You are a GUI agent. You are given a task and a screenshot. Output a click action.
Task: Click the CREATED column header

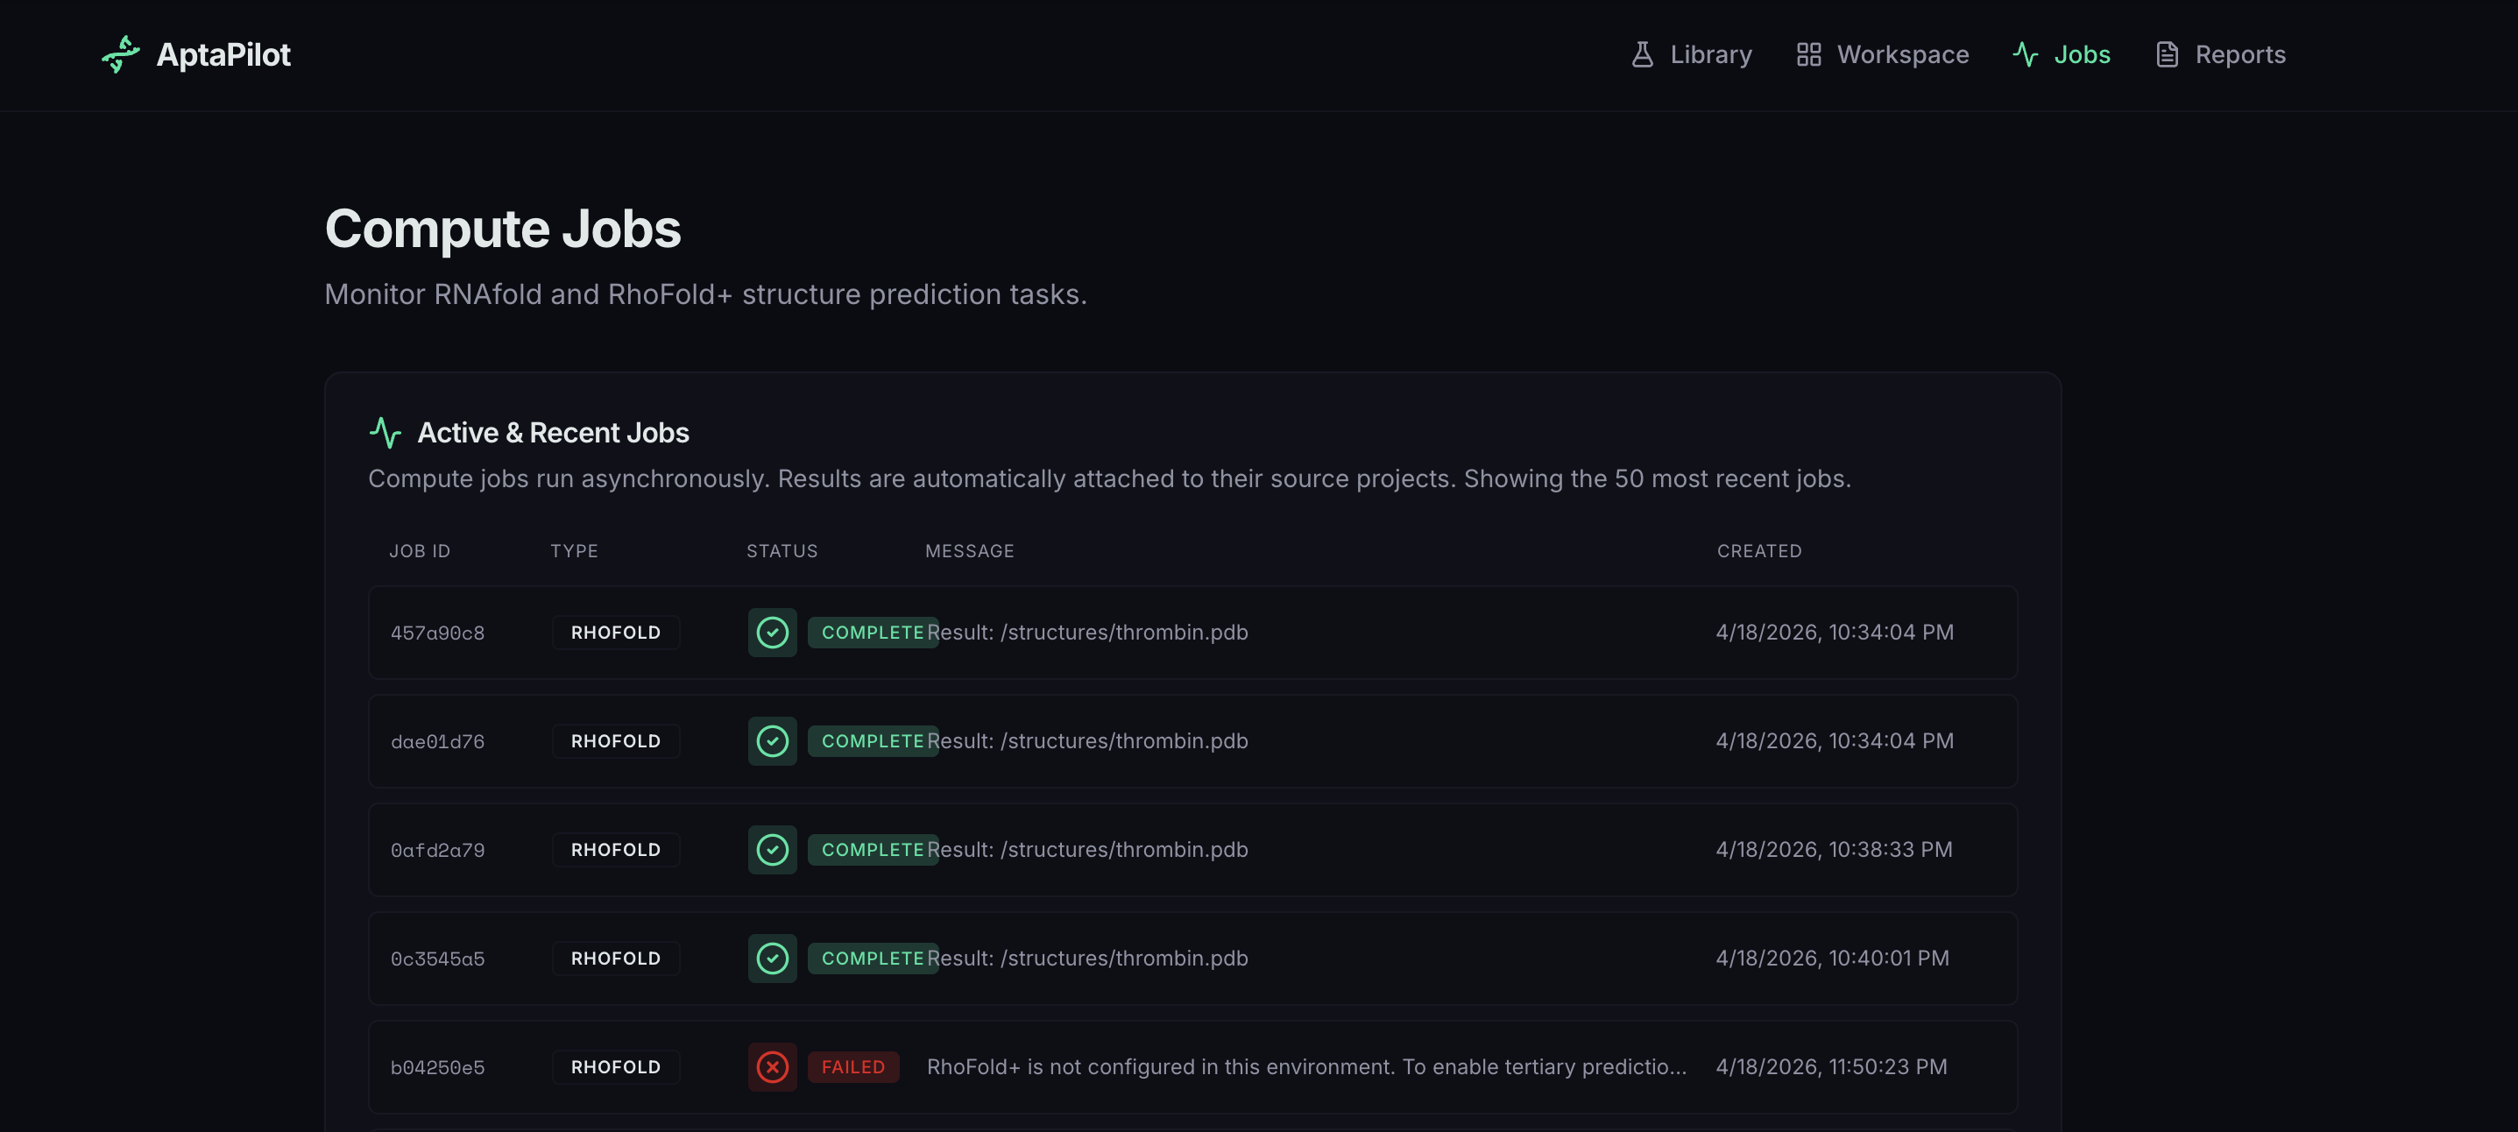1758,551
